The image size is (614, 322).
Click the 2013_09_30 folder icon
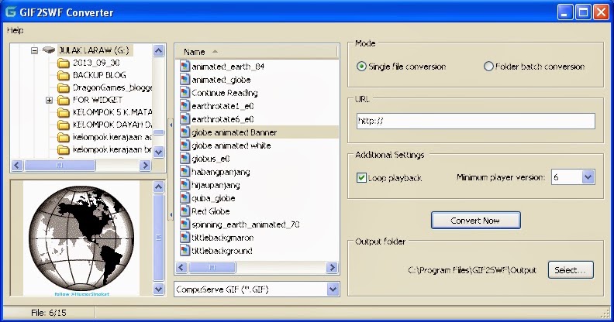[x=63, y=63]
